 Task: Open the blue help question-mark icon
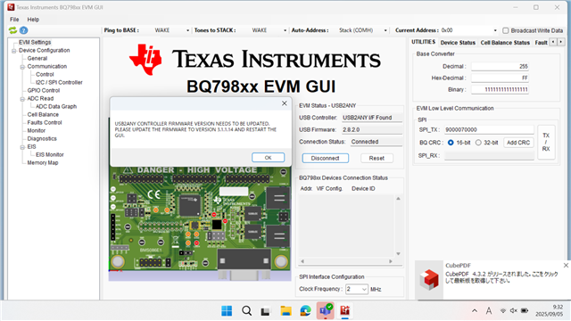(24, 30)
